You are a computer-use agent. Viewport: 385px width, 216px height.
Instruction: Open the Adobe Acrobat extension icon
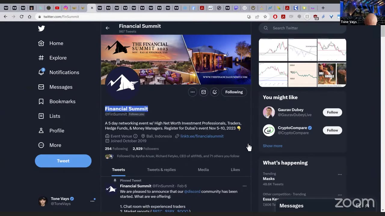tap(283, 17)
